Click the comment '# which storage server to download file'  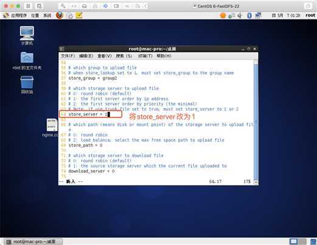[x=116, y=156]
